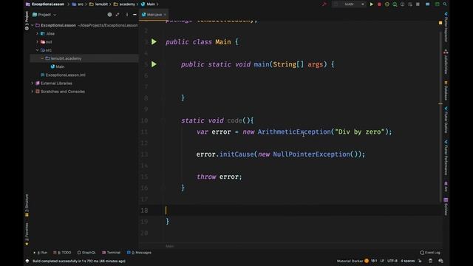
Task: Run the Main class from the gutter
Action: [x=154, y=41]
